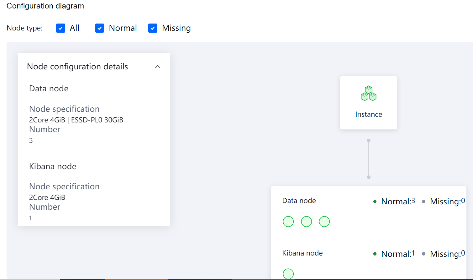Click the Configuration diagram title

[x=45, y=6]
